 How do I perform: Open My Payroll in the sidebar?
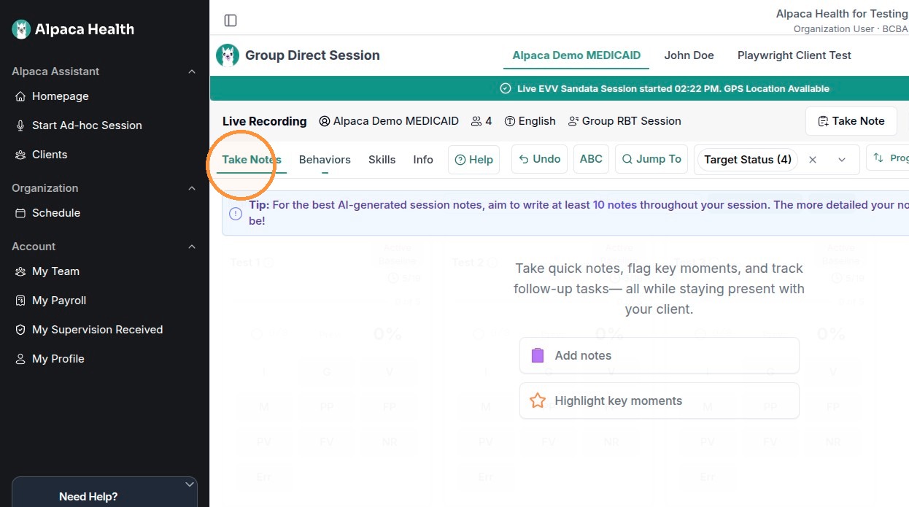pyautogui.click(x=58, y=301)
